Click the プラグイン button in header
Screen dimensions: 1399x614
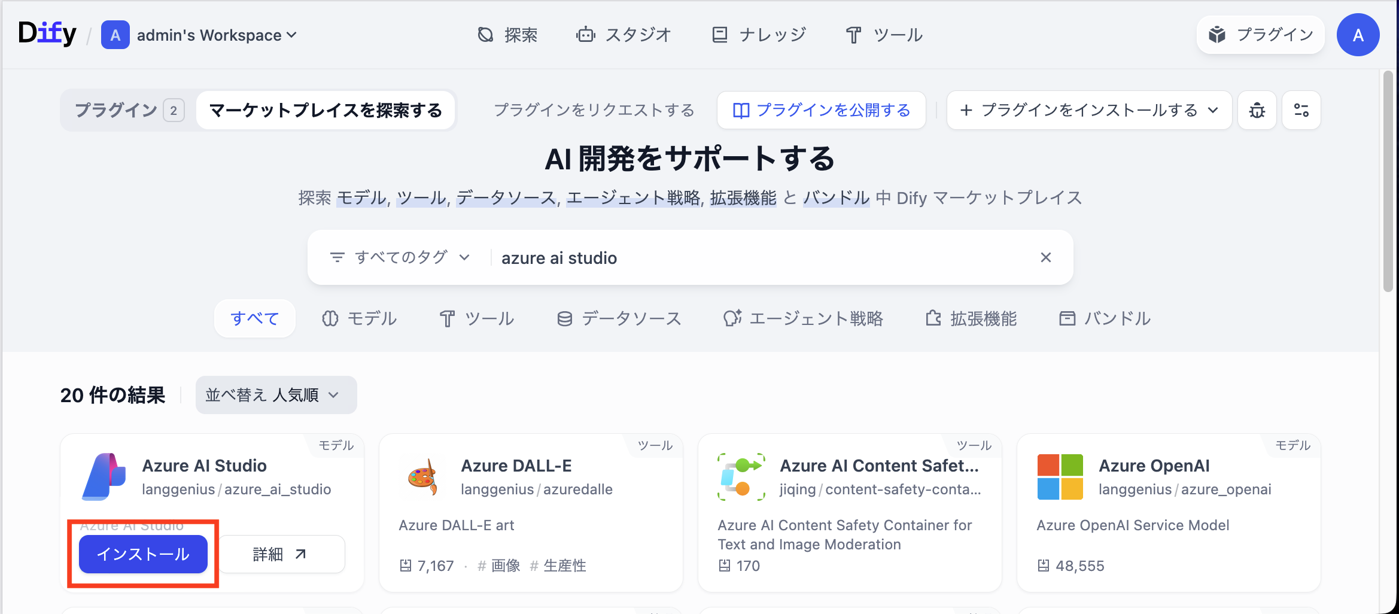[1261, 35]
